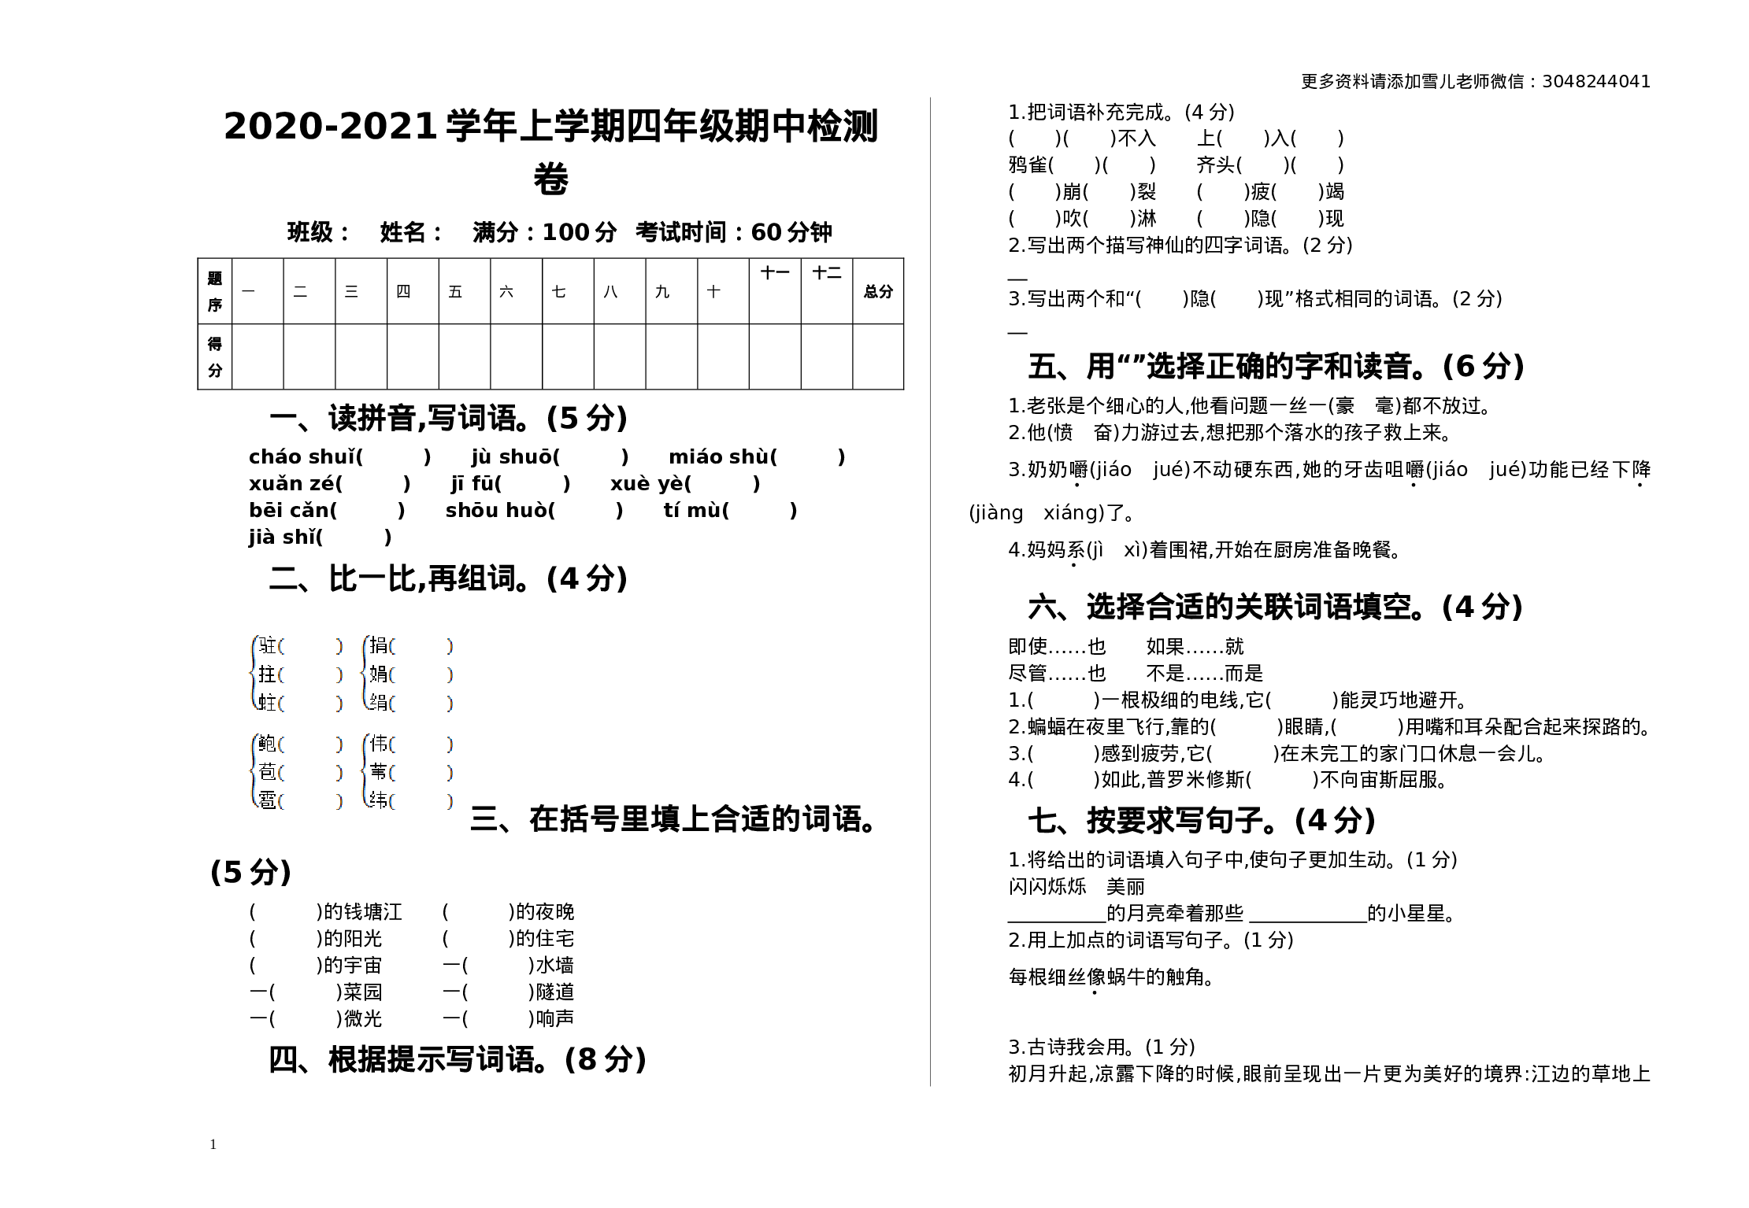Click the blank before 的夜晚
This screenshot has height=1208, width=1749.
[x=479, y=912]
